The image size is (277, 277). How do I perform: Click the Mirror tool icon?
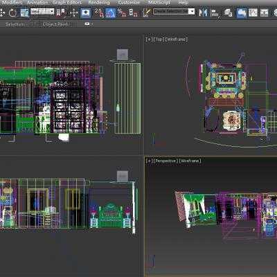pyautogui.click(x=203, y=12)
